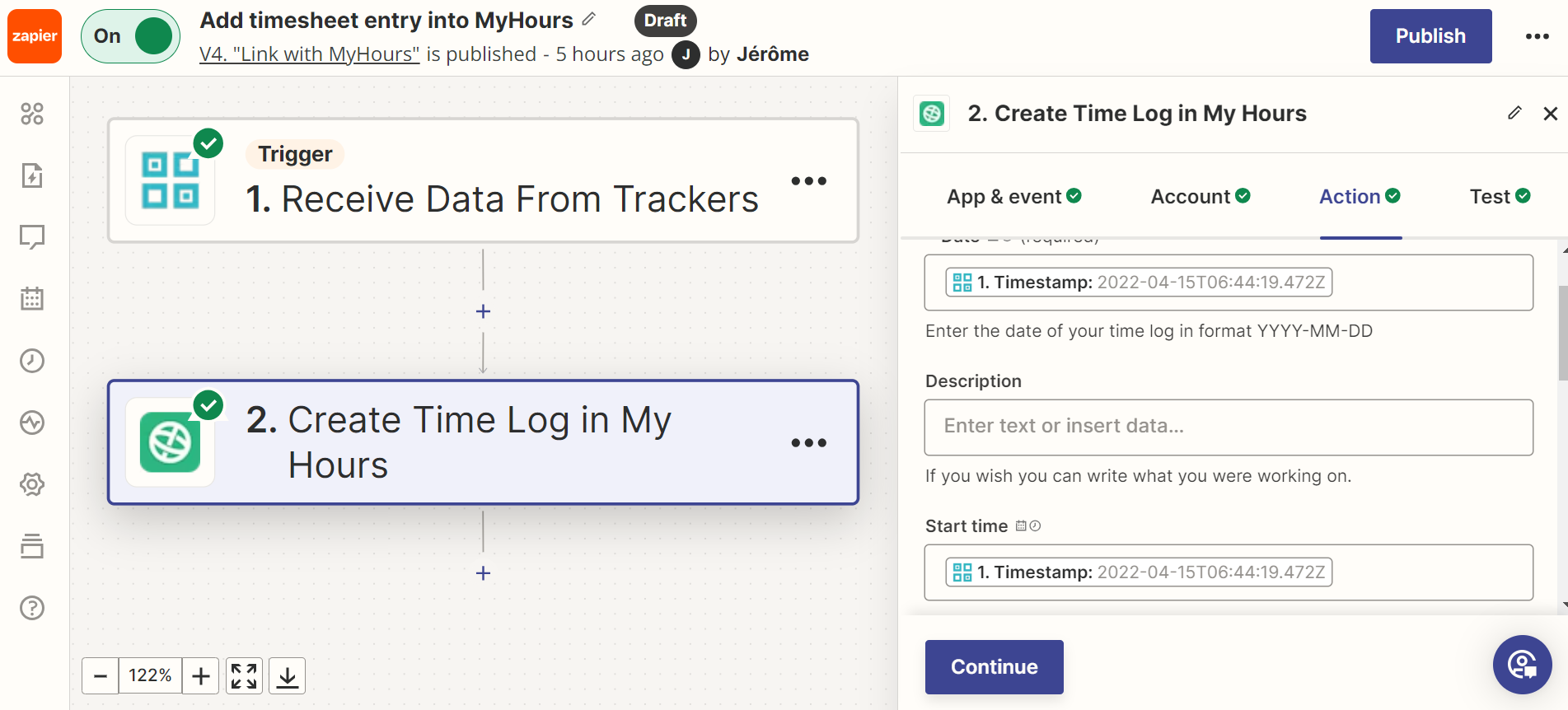Click the download export icon
This screenshot has width=1568, height=710.
[287, 676]
